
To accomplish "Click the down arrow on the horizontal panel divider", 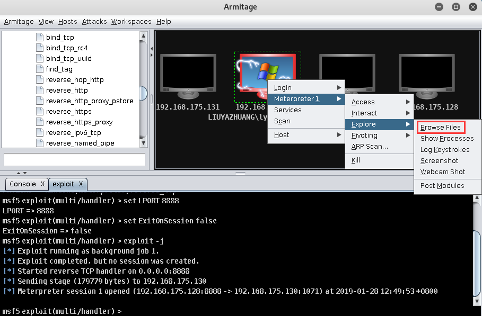I will (x=25, y=173).
